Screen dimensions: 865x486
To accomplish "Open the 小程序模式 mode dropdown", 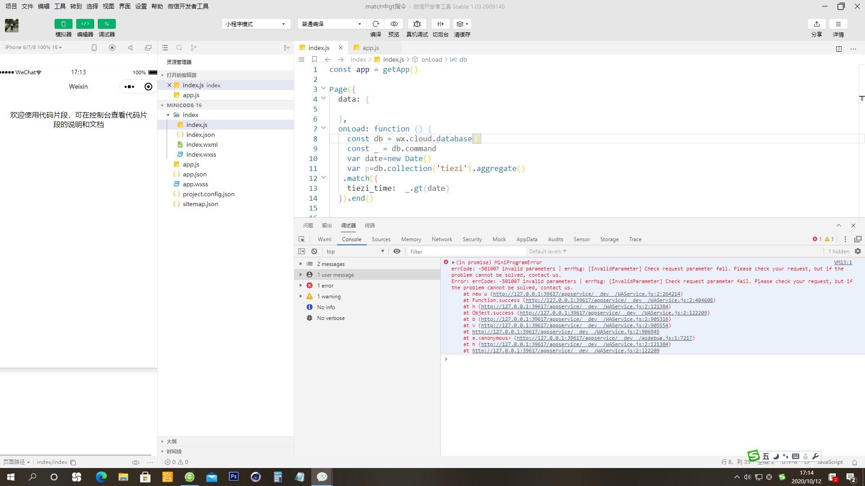I will pos(255,24).
